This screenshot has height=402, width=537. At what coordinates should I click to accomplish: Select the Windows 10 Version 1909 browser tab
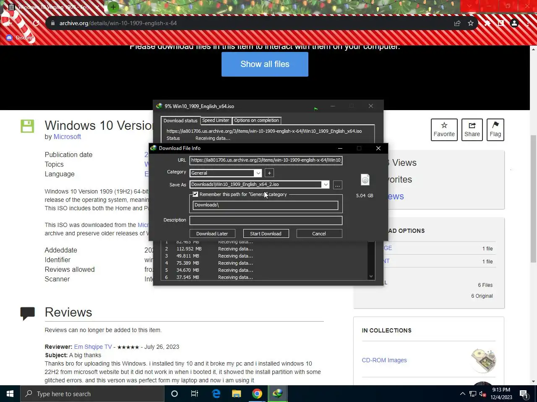click(x=55, y=7)
